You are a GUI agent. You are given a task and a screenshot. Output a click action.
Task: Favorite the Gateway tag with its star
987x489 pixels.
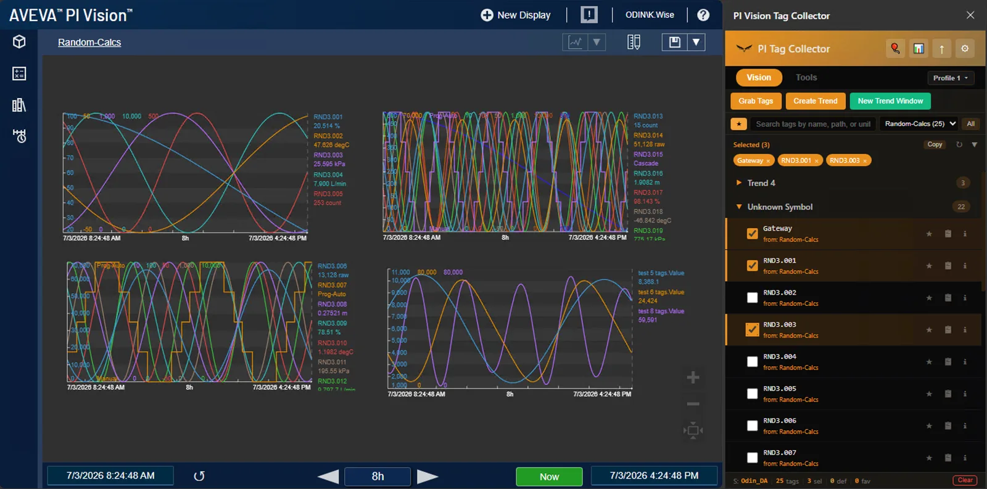point(929,234)
